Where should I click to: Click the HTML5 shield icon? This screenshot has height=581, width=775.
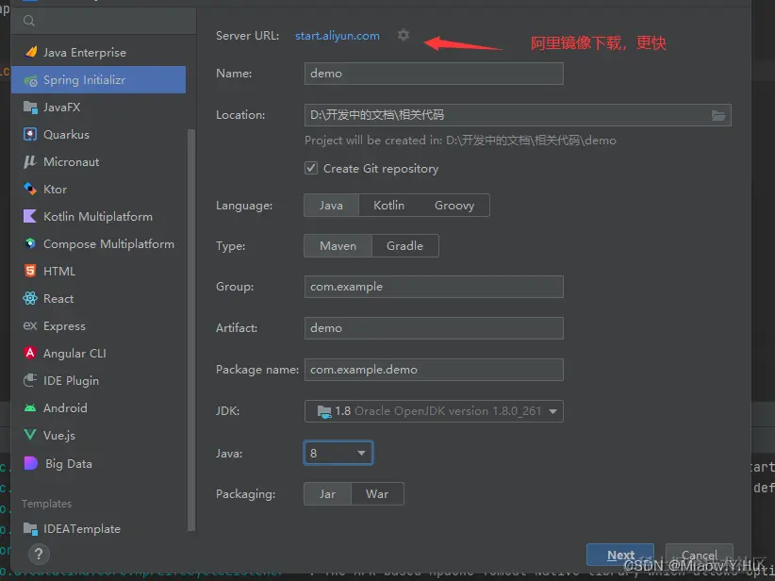[31, 271]
